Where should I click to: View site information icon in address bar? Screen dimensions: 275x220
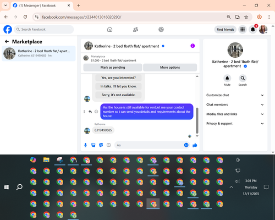(37, 17)
